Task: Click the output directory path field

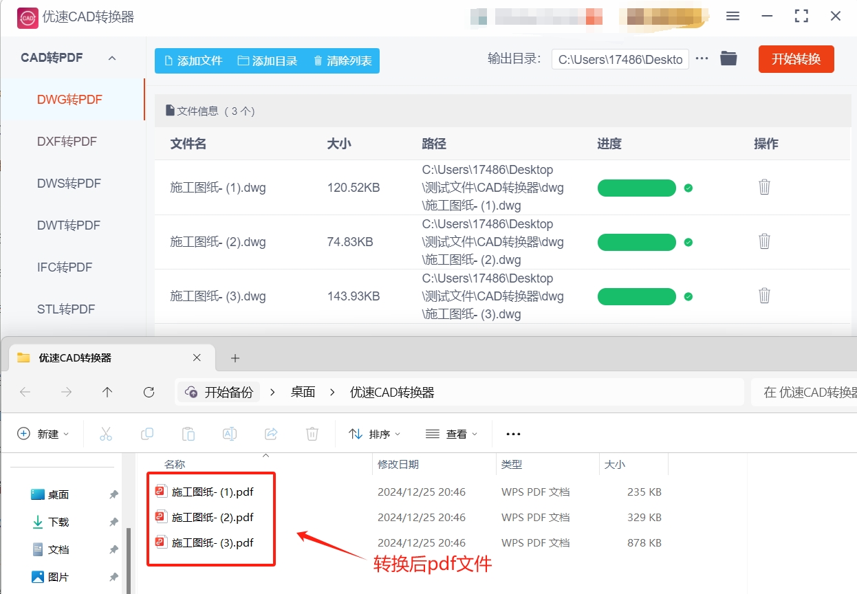Action: click(619, 59)
